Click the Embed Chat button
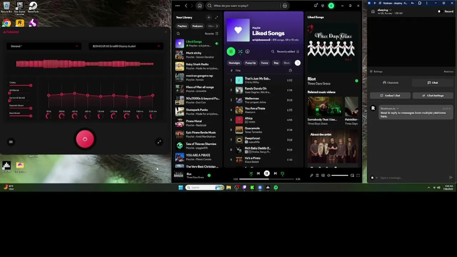This screenshot has height=257, width=457. click(390, 96)
